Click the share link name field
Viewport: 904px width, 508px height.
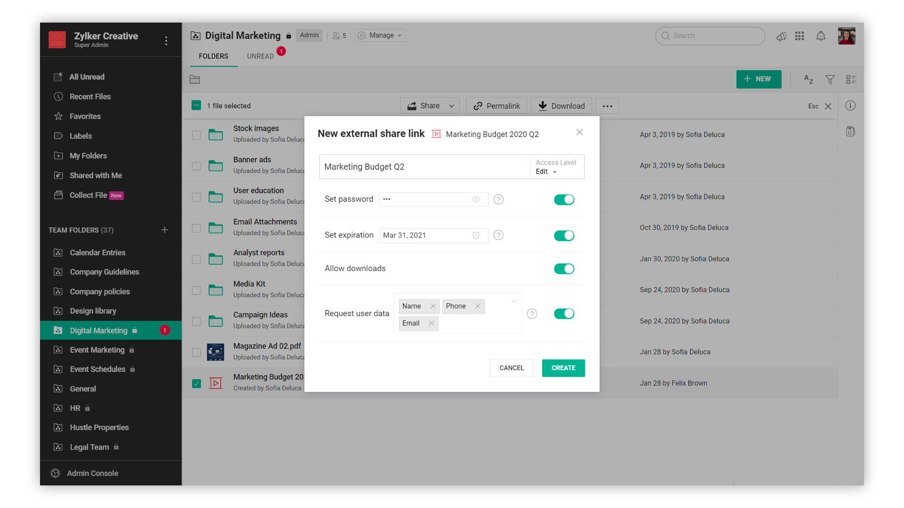click(424, 167)
